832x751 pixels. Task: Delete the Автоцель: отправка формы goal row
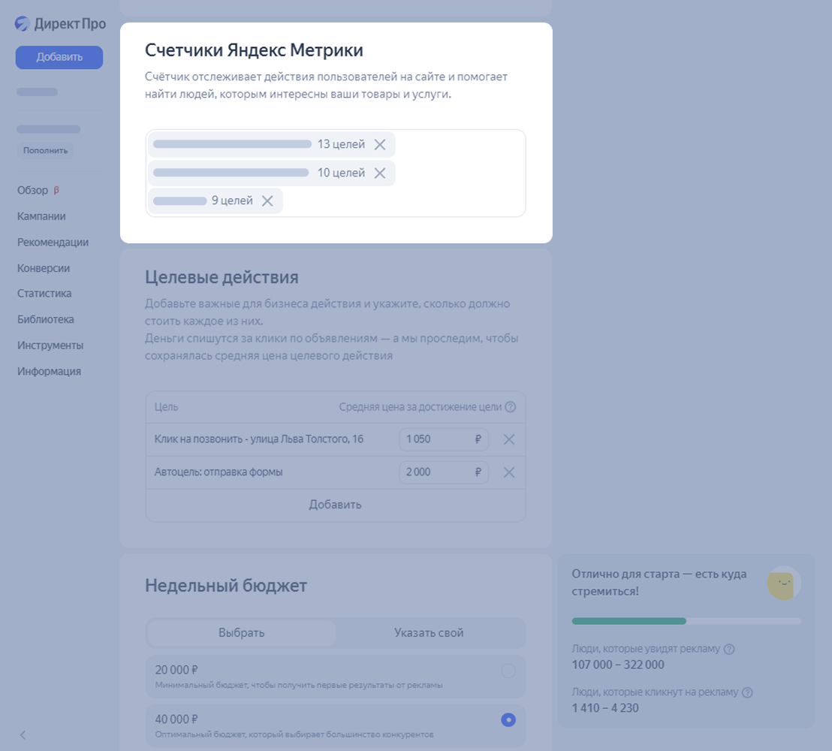[509, 472]
